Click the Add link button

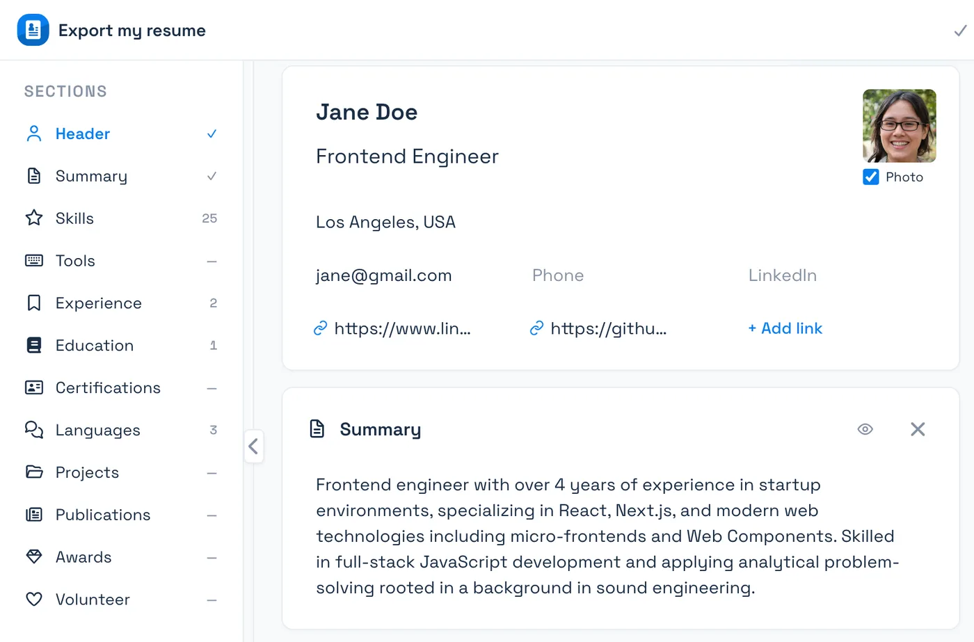785,328
